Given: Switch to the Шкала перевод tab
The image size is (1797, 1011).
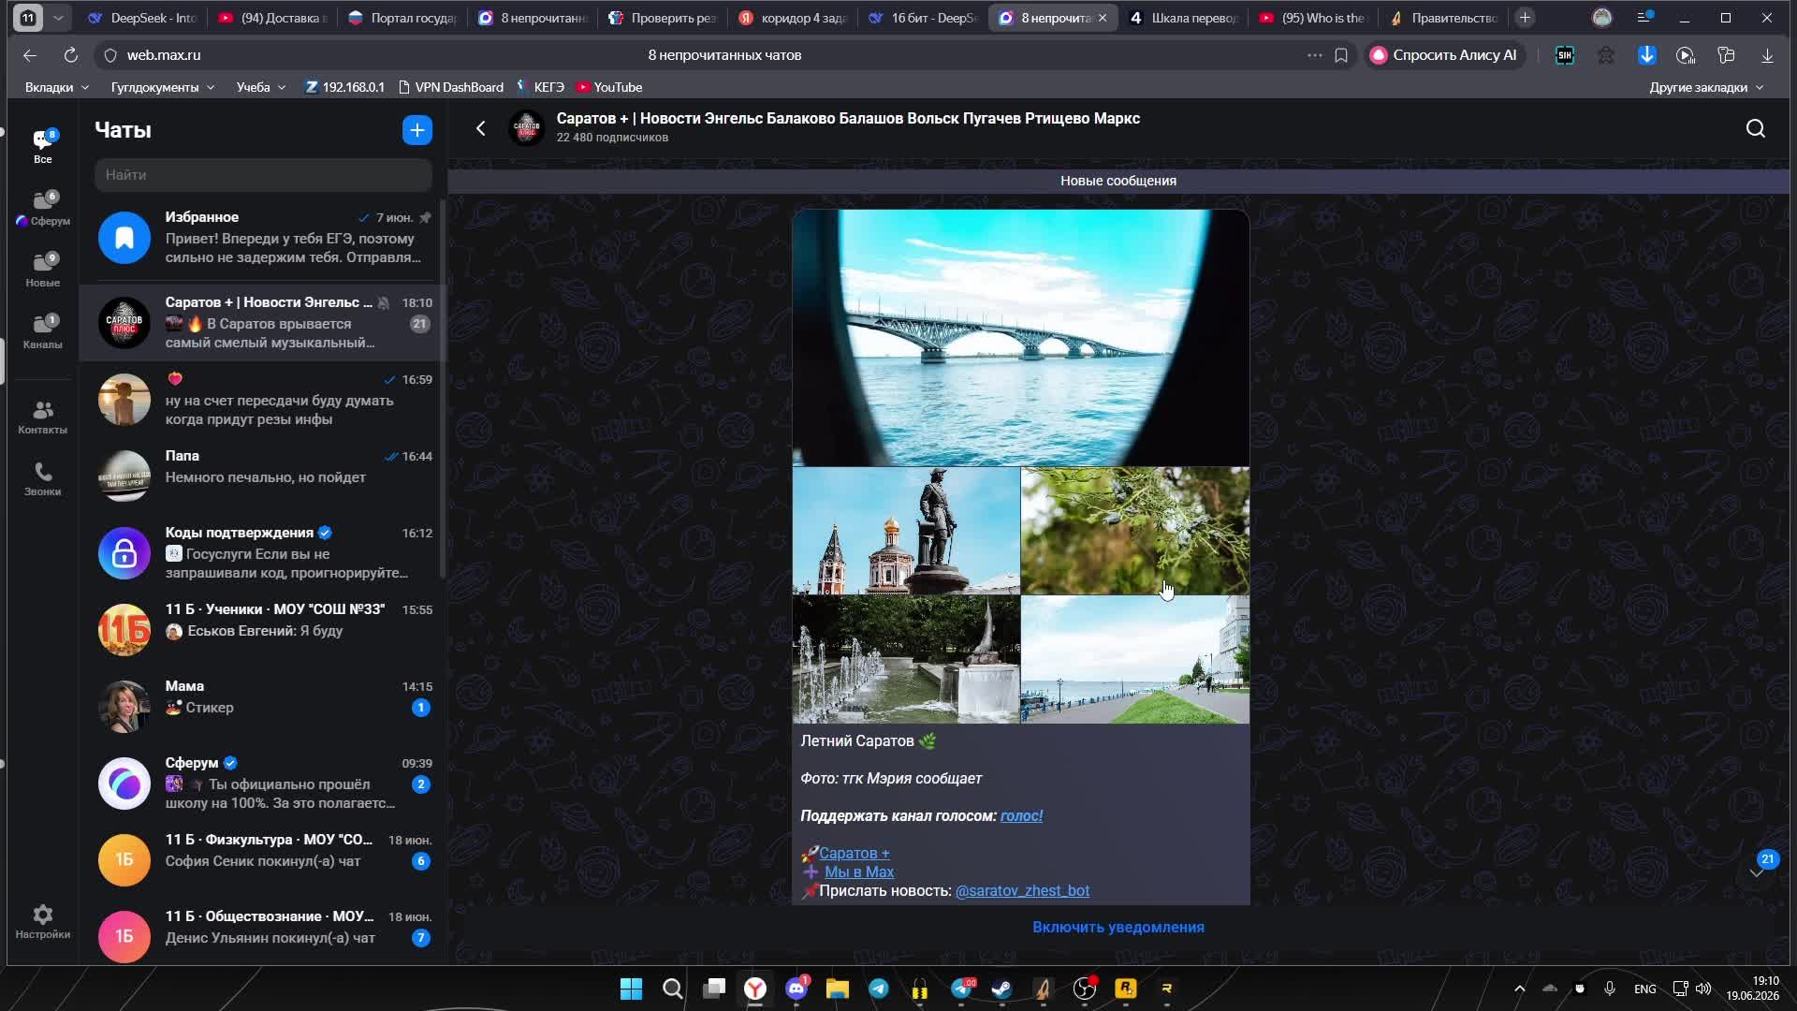Looking at the screenshot, I should 1183,18.
